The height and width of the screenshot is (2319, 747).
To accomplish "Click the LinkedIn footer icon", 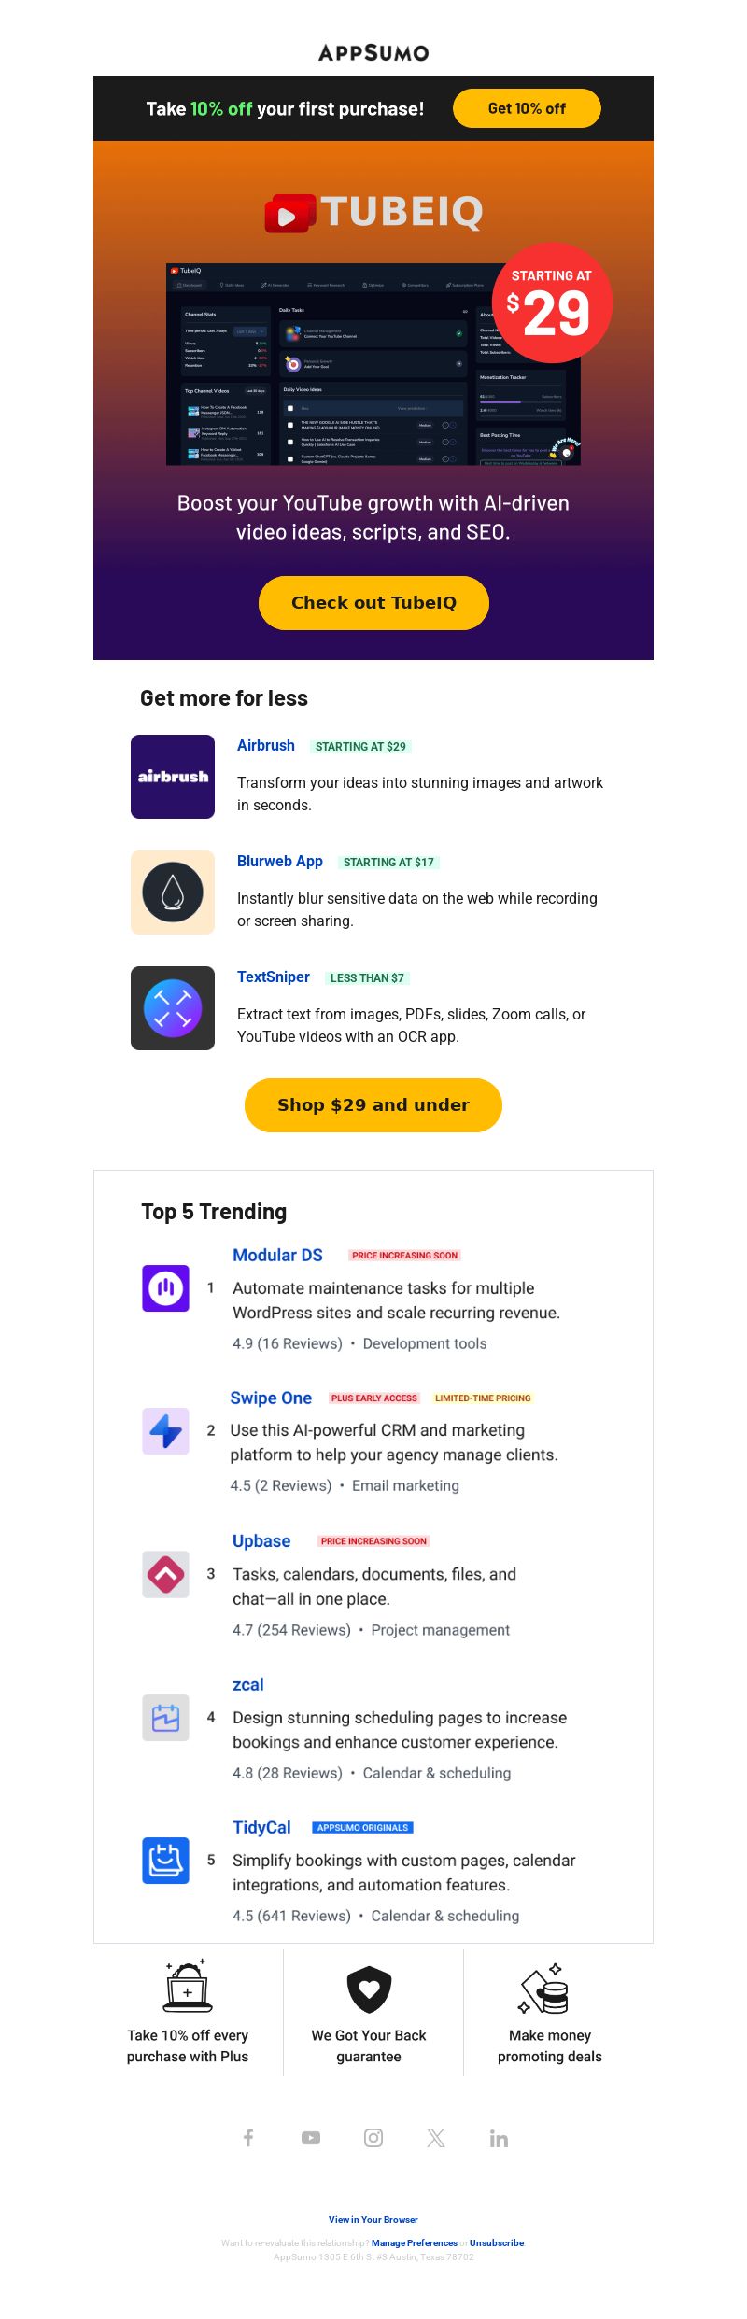I will pyautogui.click(x=499, y=2139).
